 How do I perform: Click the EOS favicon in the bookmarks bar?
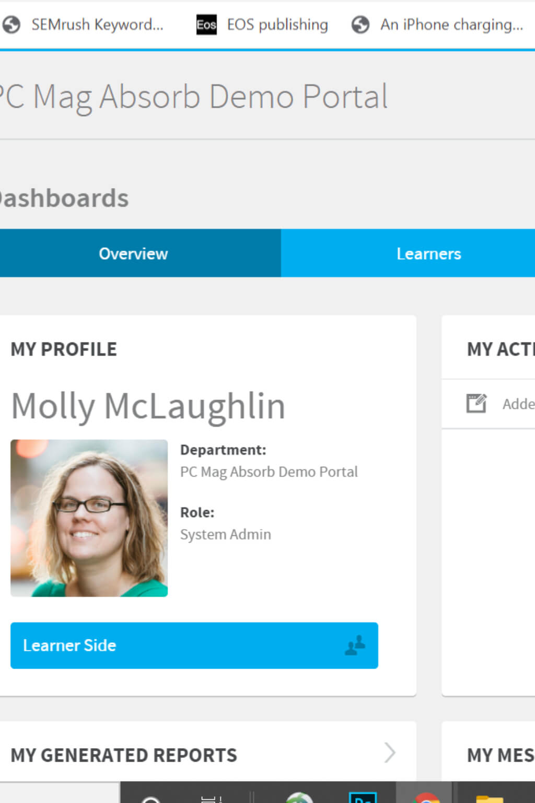click(206, 25)
